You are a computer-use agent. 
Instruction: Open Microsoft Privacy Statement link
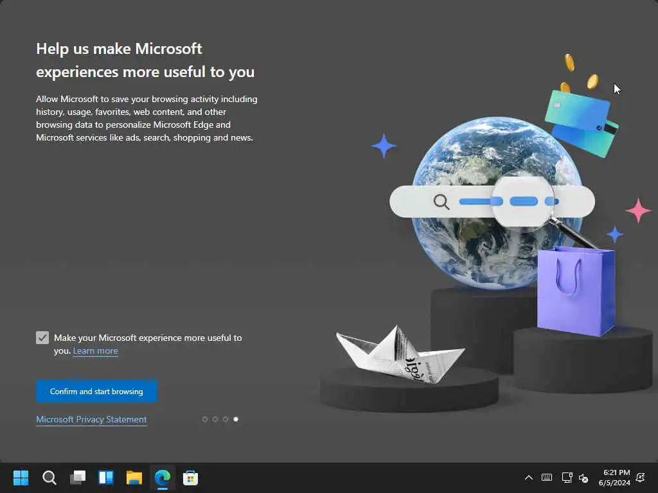[x=91, y=419]
